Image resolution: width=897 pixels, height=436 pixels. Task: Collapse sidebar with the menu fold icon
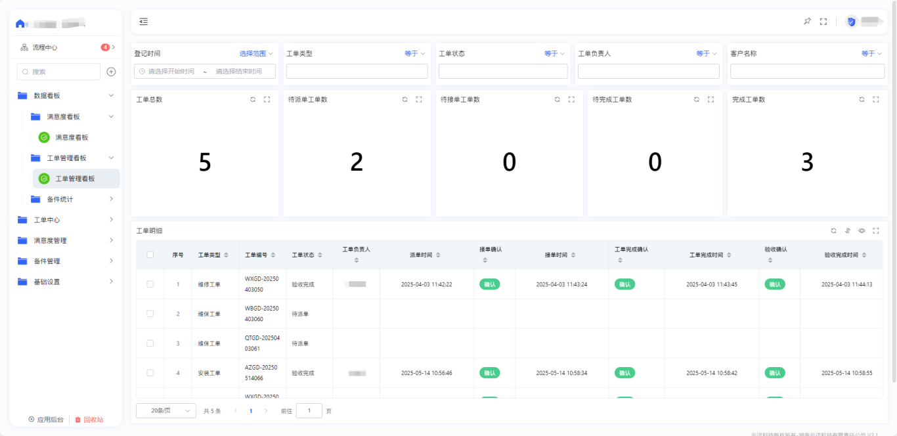click(x=143, y=22)
